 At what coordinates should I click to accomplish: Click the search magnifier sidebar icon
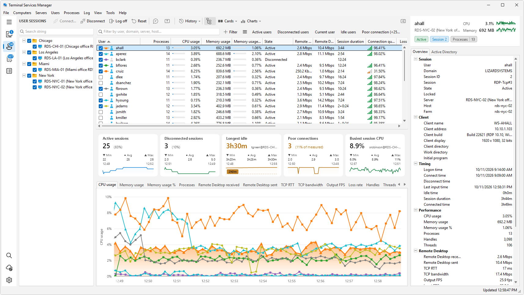9,256
